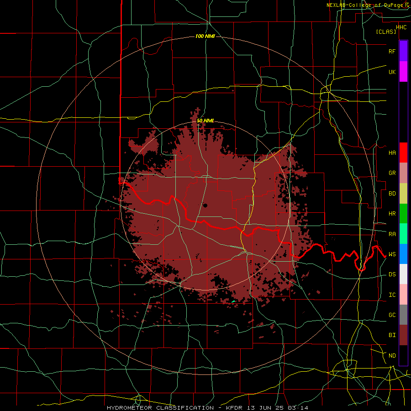Click the blue WS legend swatch

(x=403, y=254)
